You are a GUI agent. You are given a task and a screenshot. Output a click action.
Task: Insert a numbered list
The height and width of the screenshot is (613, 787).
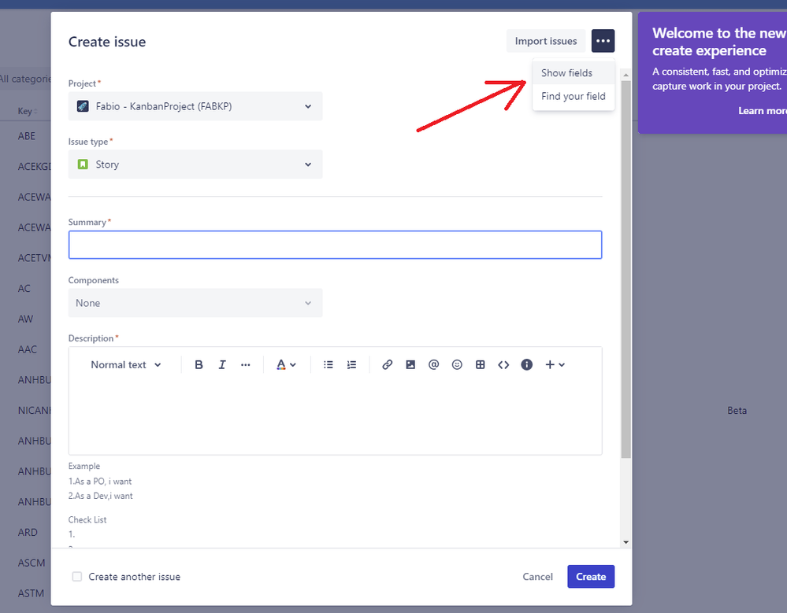point(351,365)
